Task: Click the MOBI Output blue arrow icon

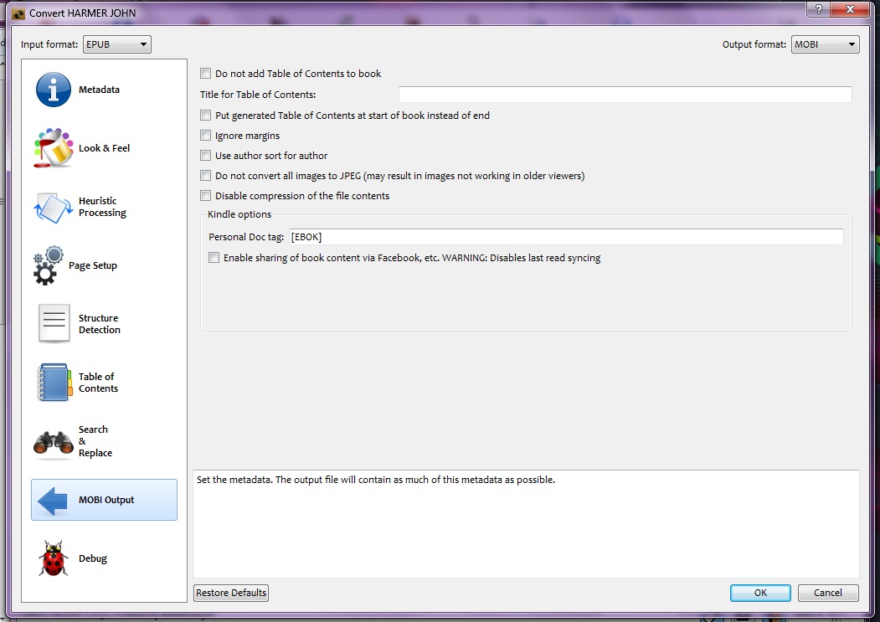Action: 54,500
